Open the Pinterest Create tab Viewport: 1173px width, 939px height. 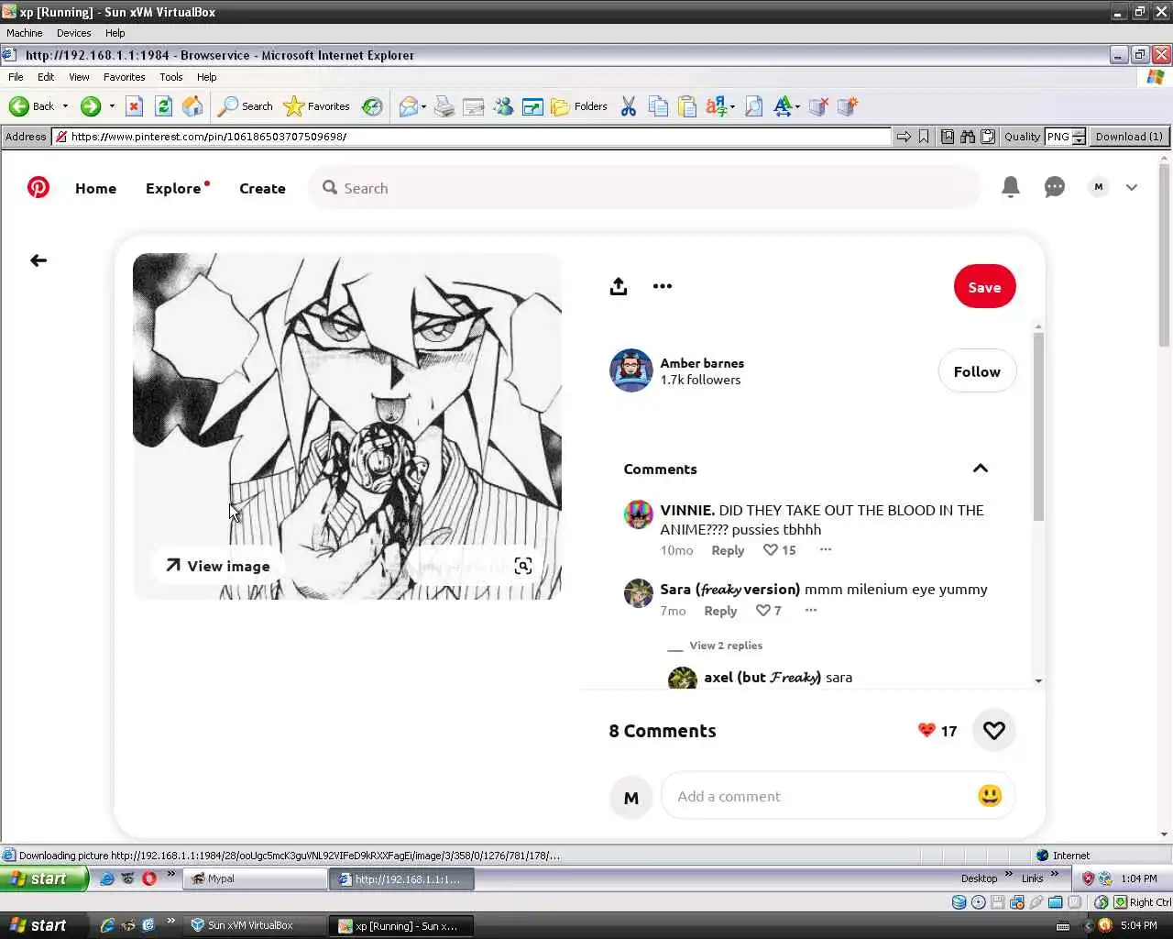[262, 188]
